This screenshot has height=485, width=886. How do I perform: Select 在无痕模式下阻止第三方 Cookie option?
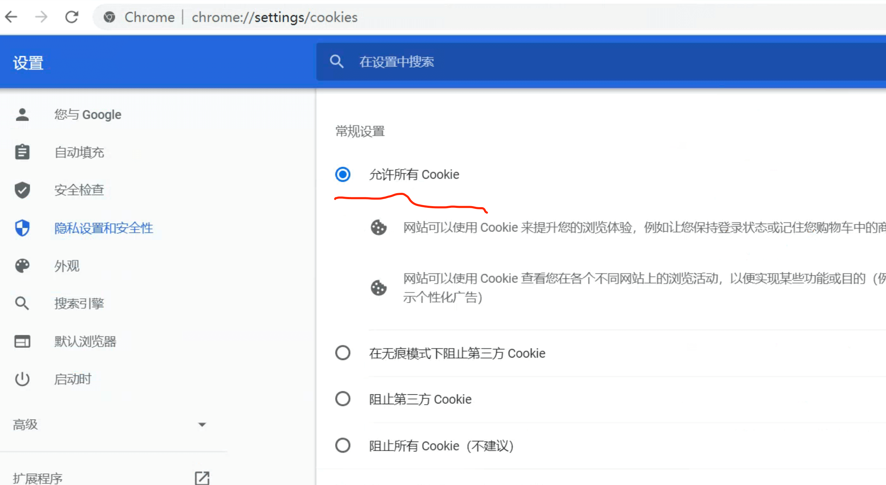click(342, 353)
